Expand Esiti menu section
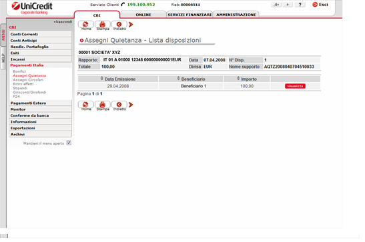 [x=41, y=53]
